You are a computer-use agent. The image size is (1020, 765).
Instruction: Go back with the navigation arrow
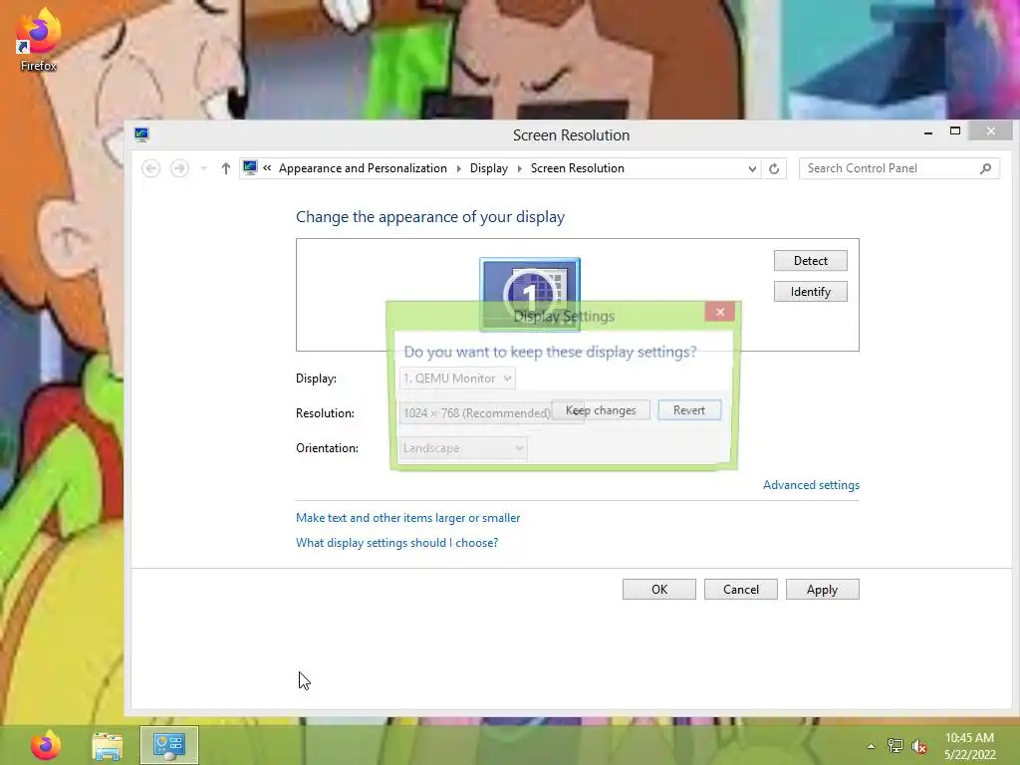(x=151, y=168)
